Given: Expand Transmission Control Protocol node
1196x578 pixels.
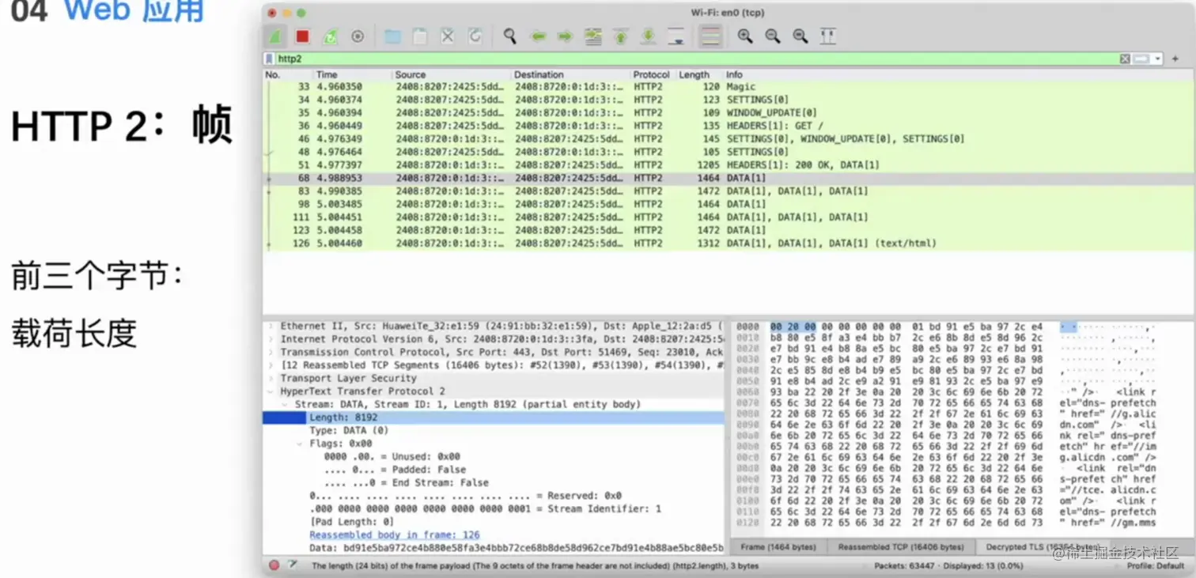Looking at the screenshot, I should pyautogui.click(x=271, y=352).
